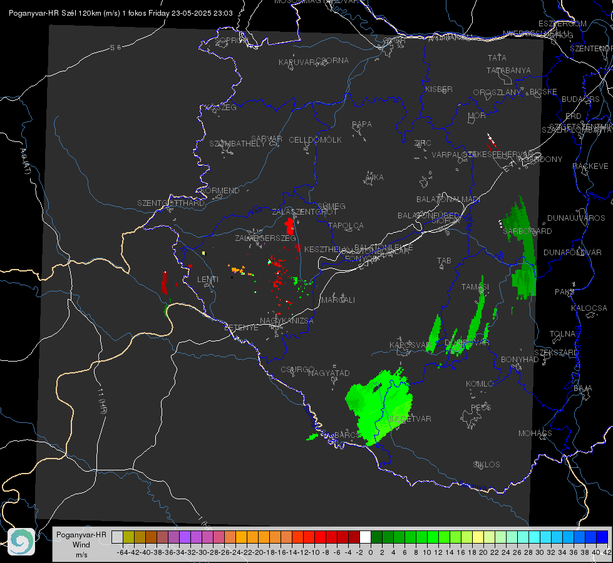Click the KOMLÓ city label
The width and height of the screenshot is (613, 563).
[x=479, y=384]
